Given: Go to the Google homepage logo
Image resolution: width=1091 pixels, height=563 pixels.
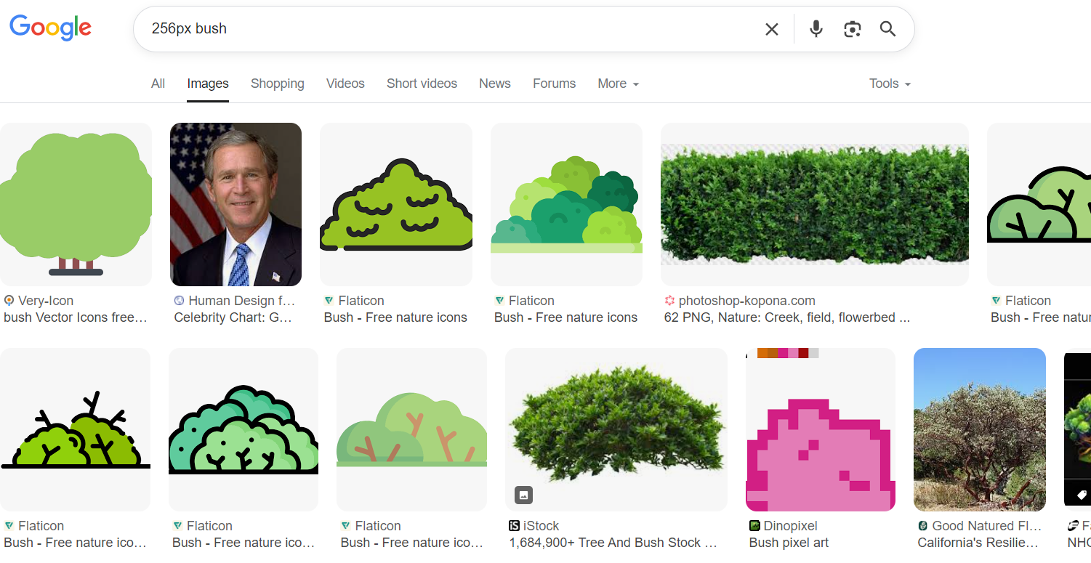Looking at the screenshot, I should point(50,28).
